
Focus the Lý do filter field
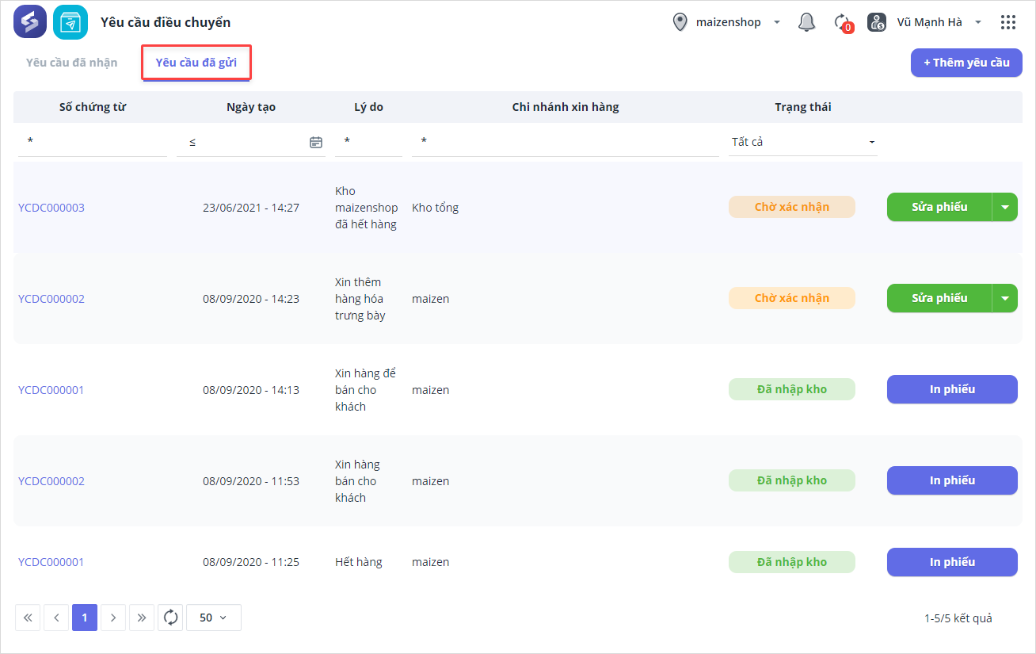click(368, 142)
